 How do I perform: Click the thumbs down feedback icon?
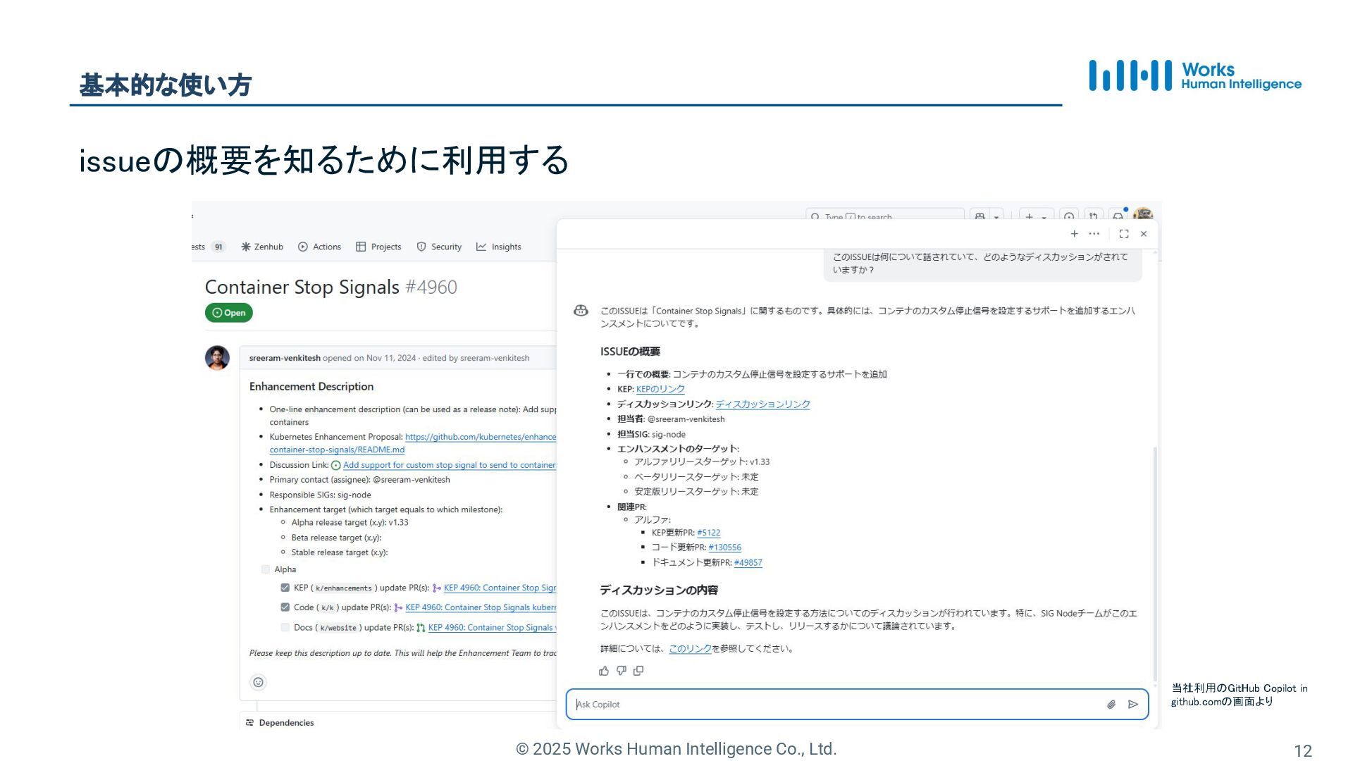point(621,671)
